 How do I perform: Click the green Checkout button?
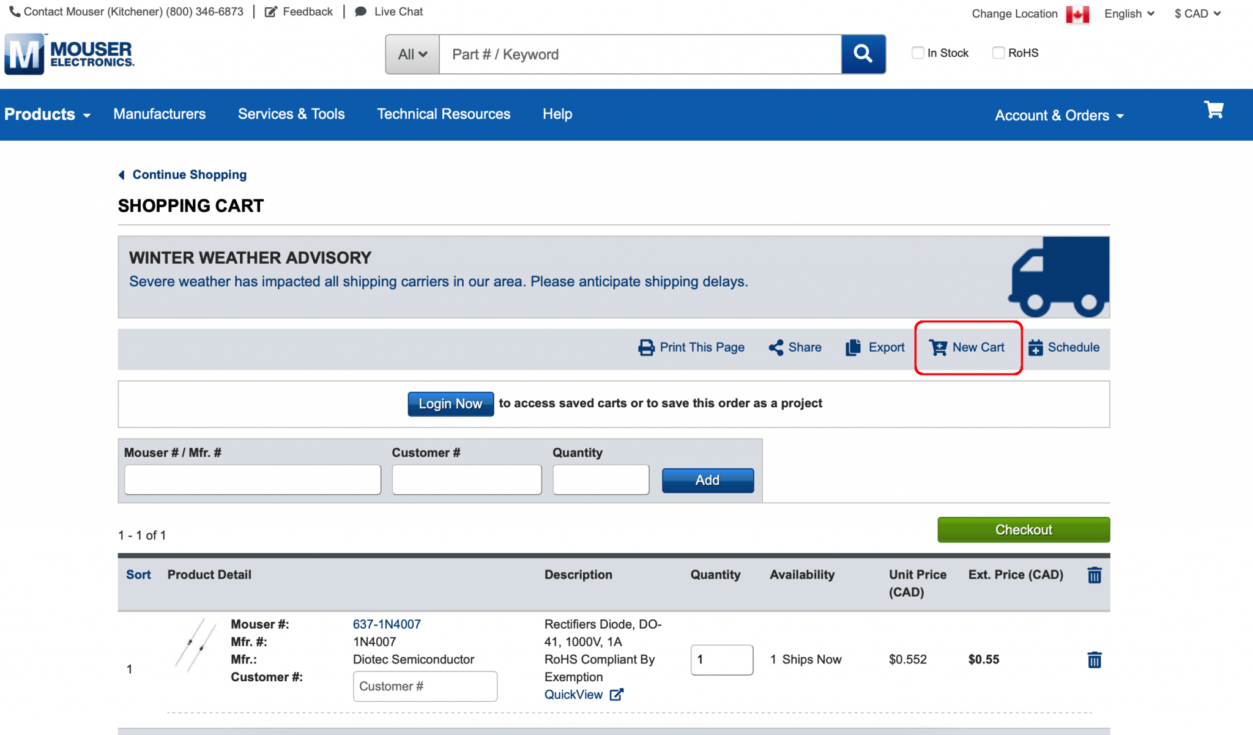tap(1023, 530)
